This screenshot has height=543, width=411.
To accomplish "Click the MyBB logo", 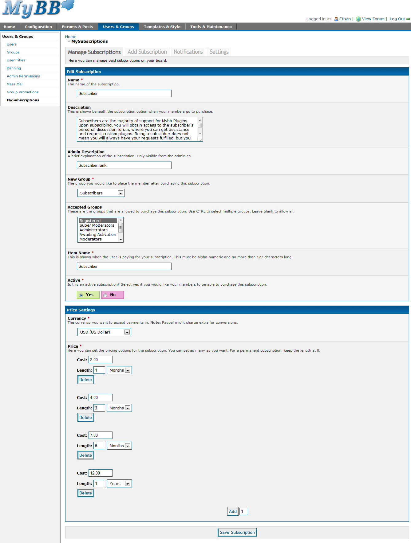I will coord(38,9).
